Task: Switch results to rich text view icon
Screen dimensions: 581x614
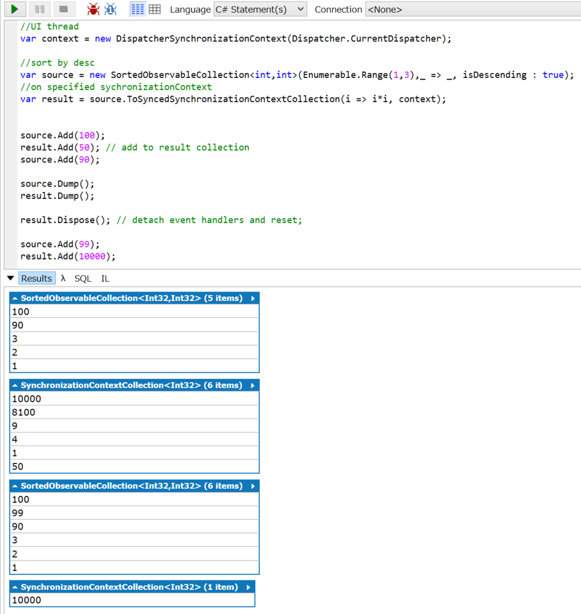Action: (x=137, y=10)
